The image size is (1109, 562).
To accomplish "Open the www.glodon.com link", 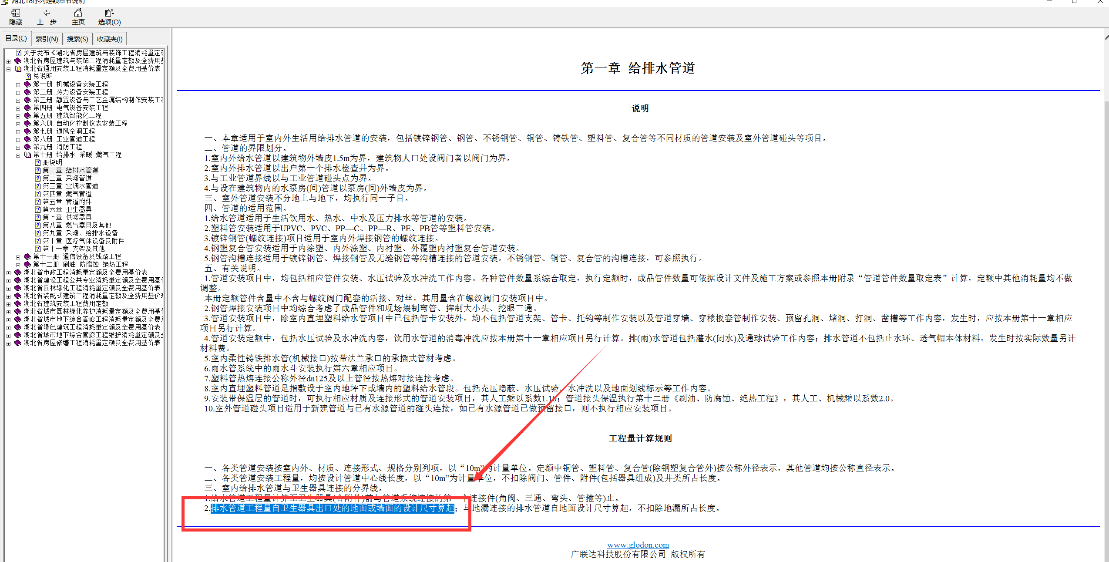I will [x=638, y=545].
